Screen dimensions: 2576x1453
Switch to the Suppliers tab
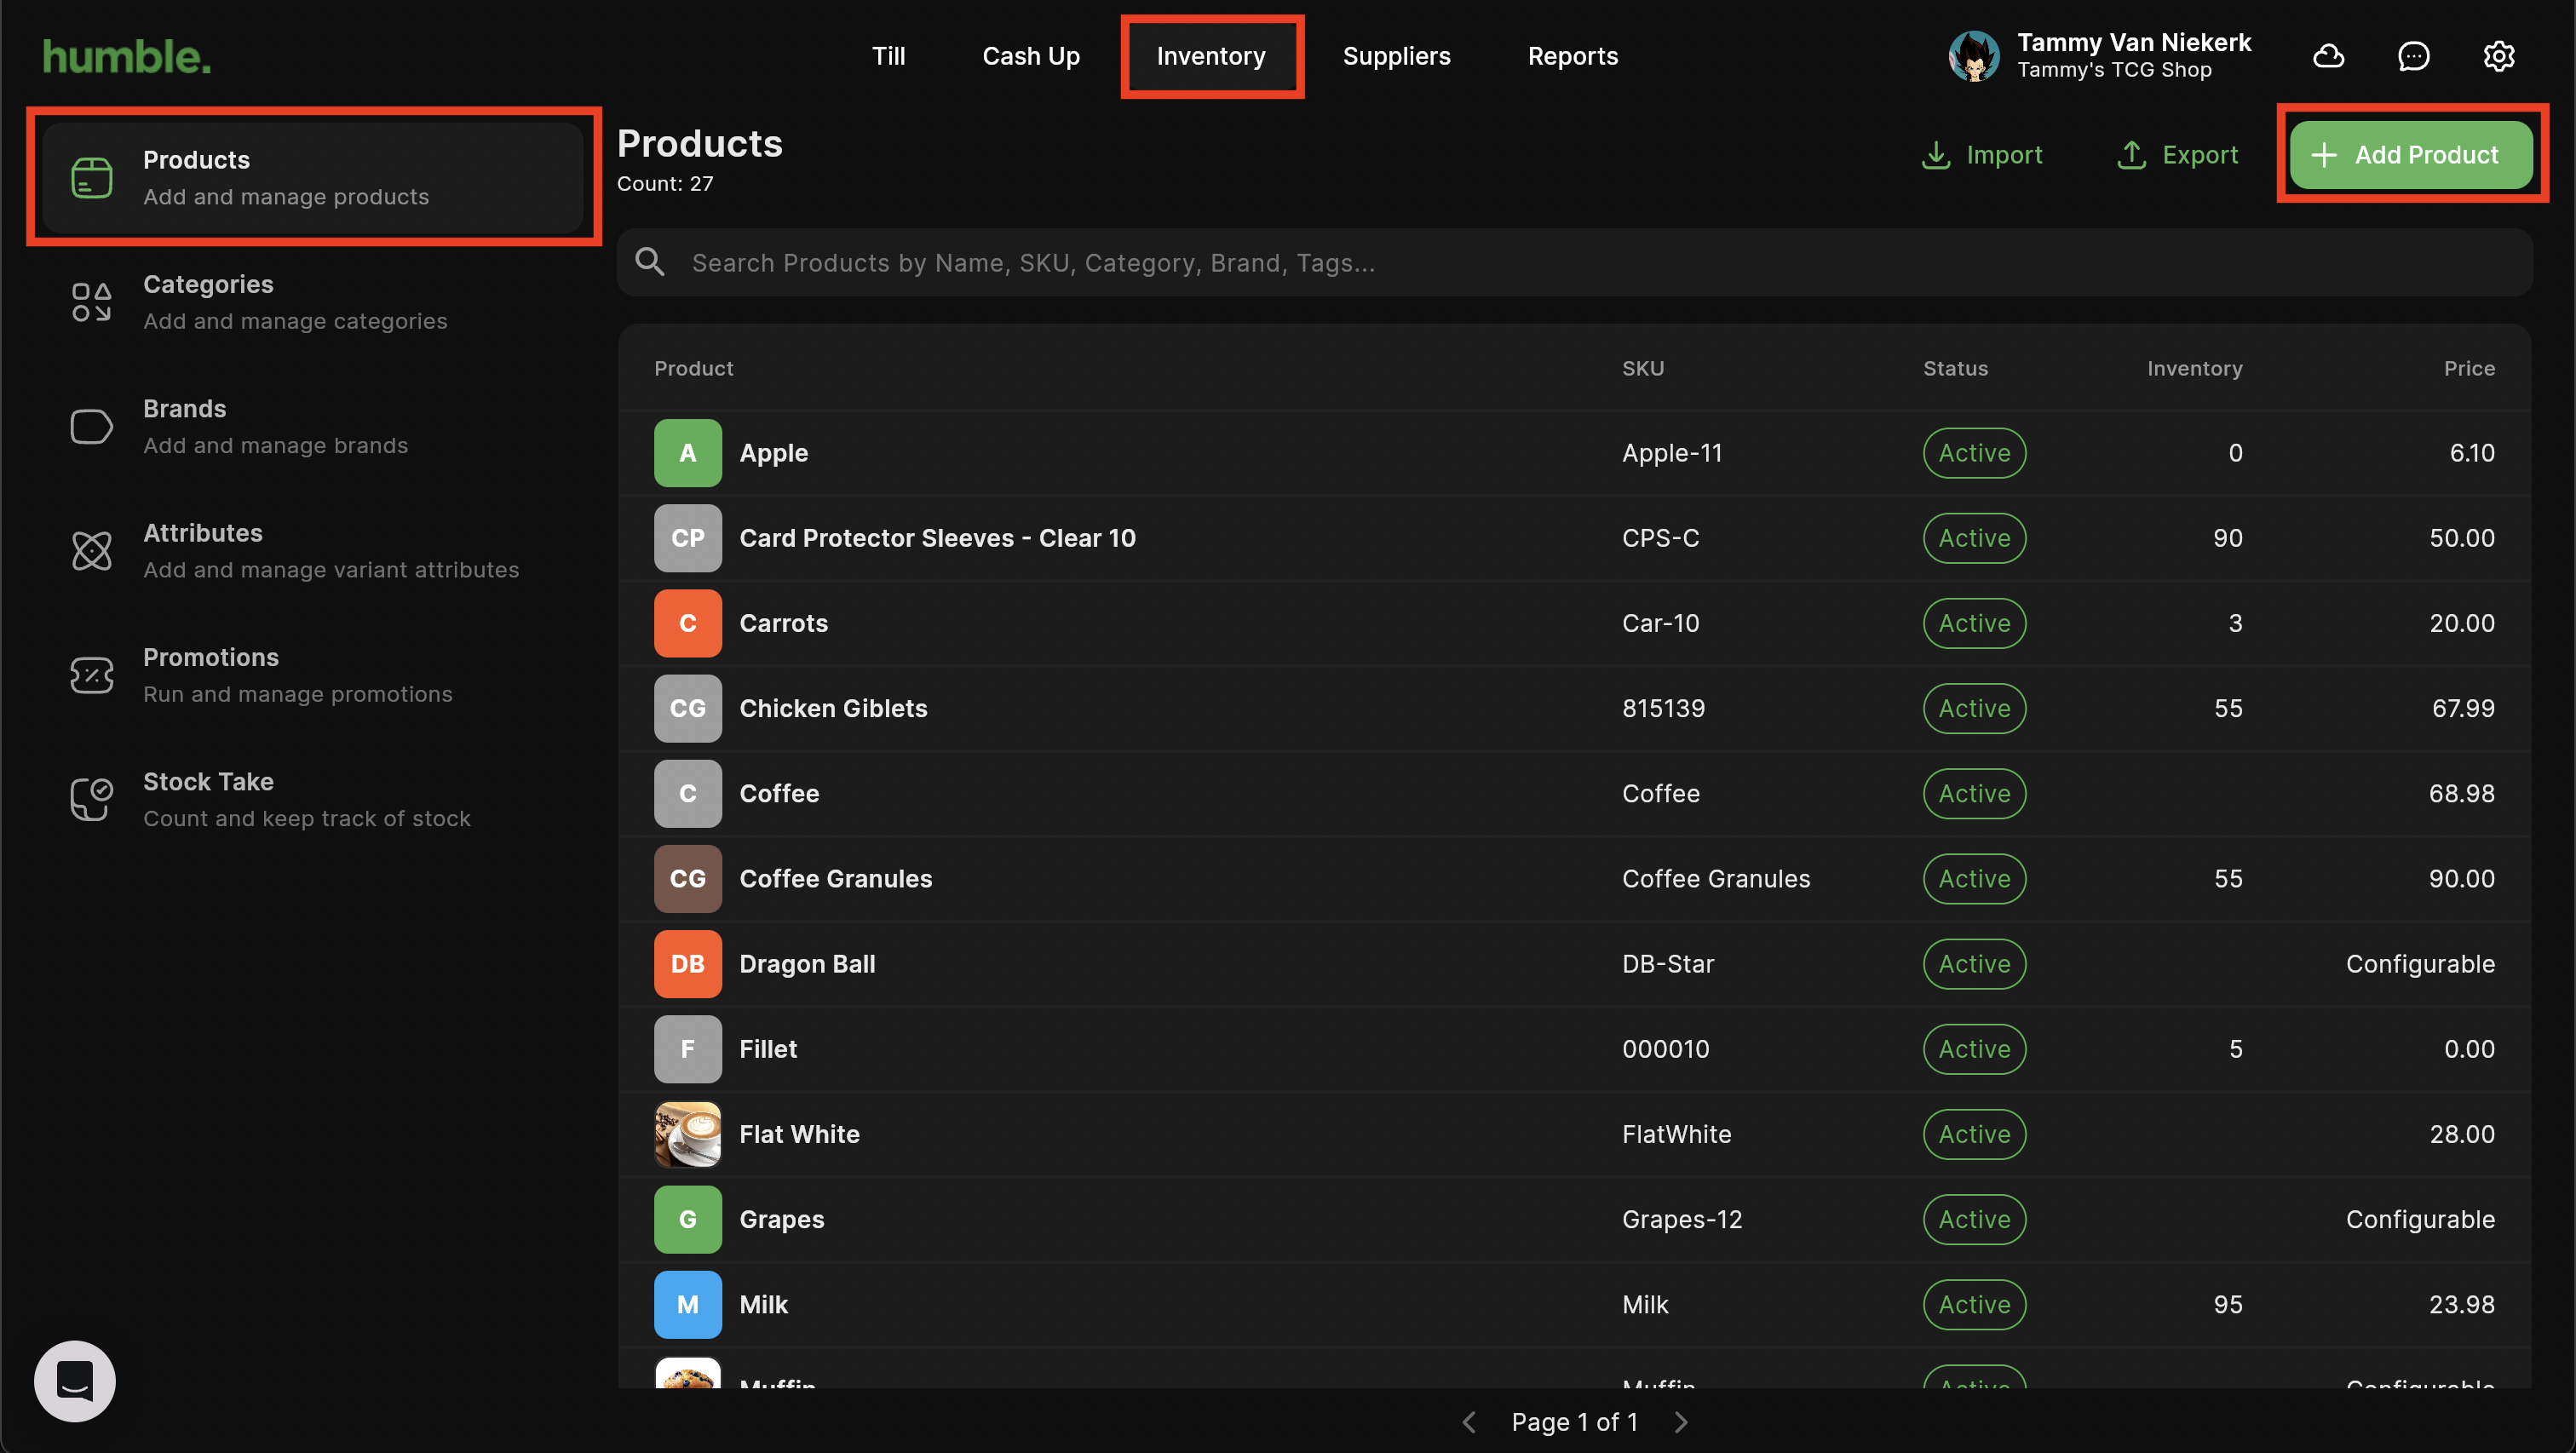click(1396, 56)
